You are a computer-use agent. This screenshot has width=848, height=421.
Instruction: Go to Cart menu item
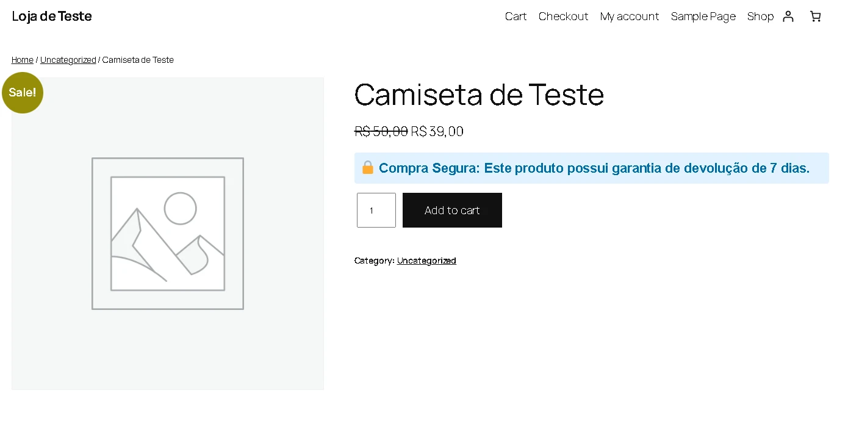coord(516,16)
